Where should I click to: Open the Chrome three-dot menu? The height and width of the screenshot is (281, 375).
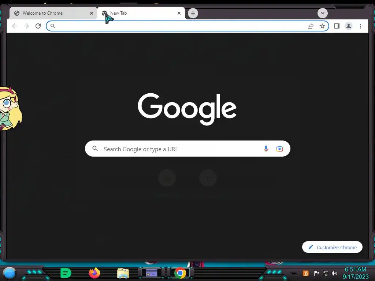coord(360,26)
